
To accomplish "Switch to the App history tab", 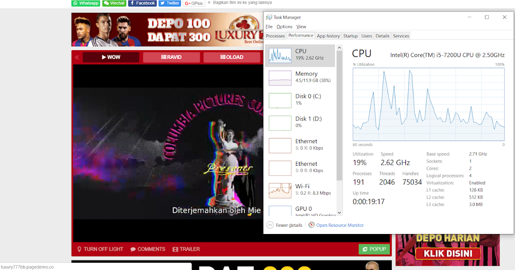I will (x=328, y=36).
